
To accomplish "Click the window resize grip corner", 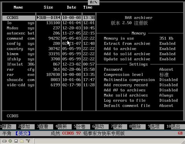I will coord(183,142).
